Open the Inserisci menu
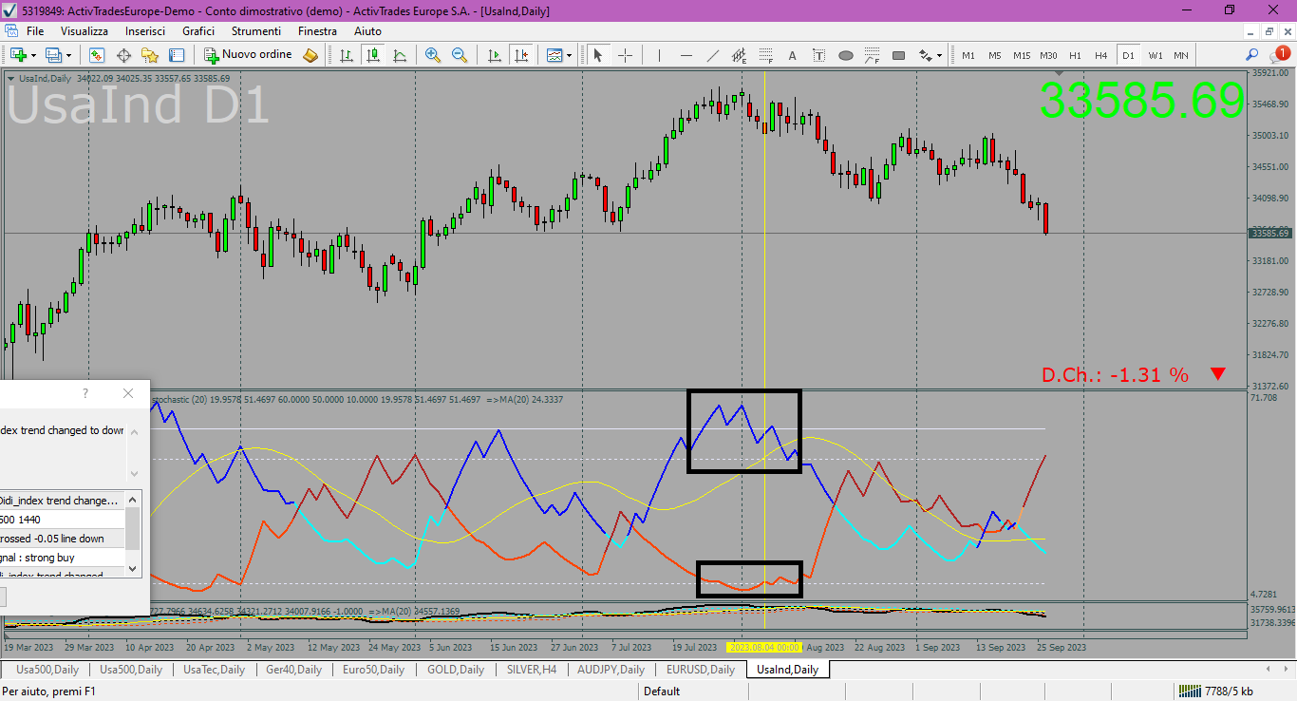Image resolution: width=1297 pixels, height=701 pixels. (145, 31)
